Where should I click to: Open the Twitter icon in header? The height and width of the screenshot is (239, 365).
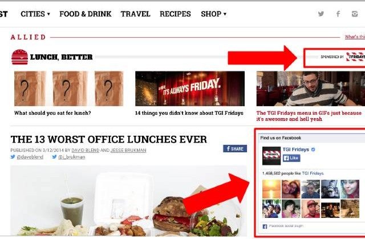(x=321, y=14)
